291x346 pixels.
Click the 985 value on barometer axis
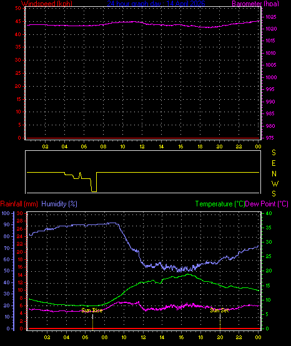270,113
